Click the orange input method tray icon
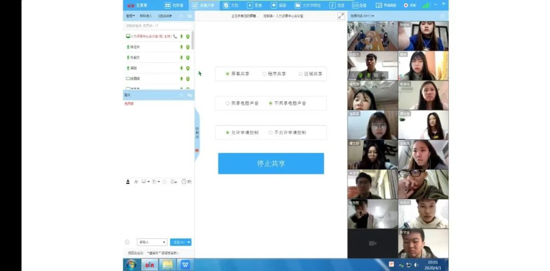The height and width of the screenshot is (271, 550). click(x=391, y=264)
